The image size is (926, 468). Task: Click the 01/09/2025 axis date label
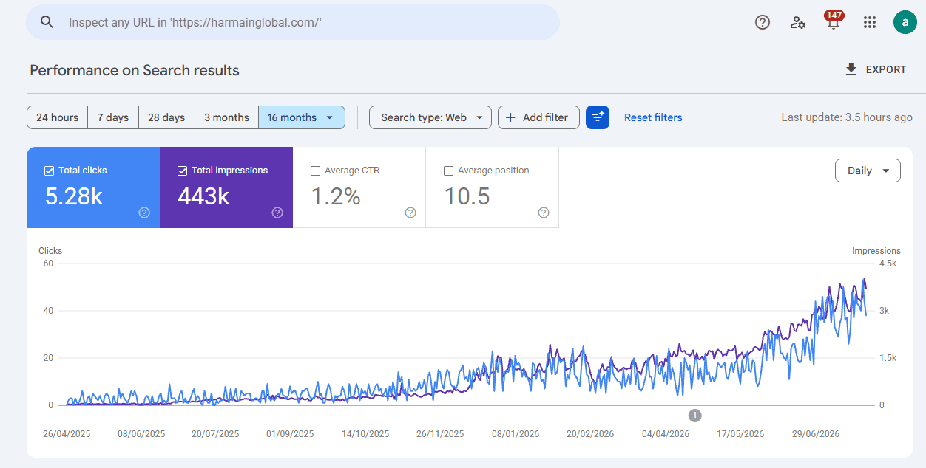click(290, 434)
